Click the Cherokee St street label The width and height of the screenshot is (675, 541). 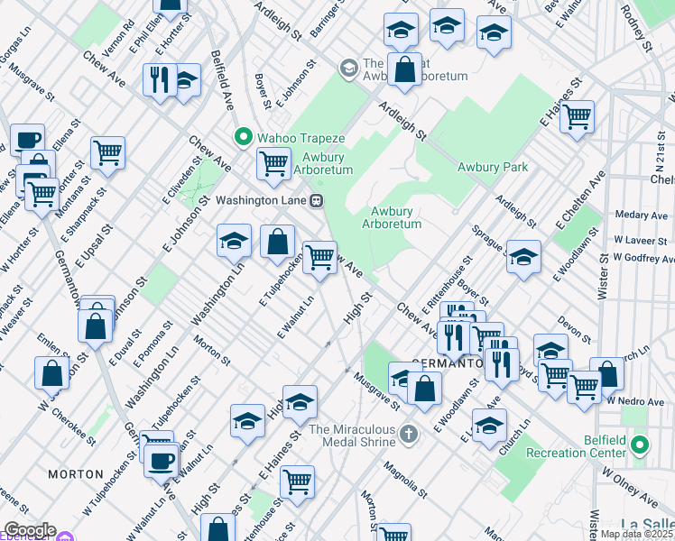click(x=74, y=427)
